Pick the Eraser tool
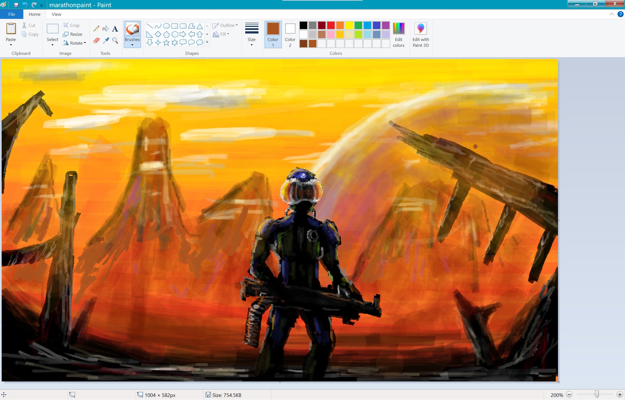 point(96,41)
